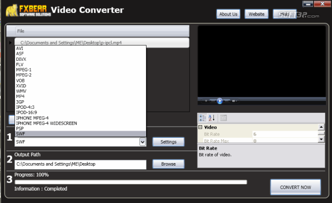Viewport: 332px width, 203px height.
Task: Close the Video Converter window
Action: 322,4
